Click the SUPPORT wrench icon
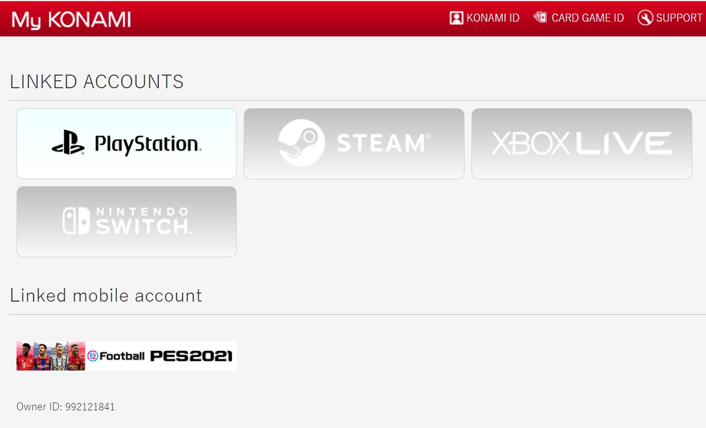Image resolution: width=706 pixels, height=428 pixels. click(x=645, y=18)
